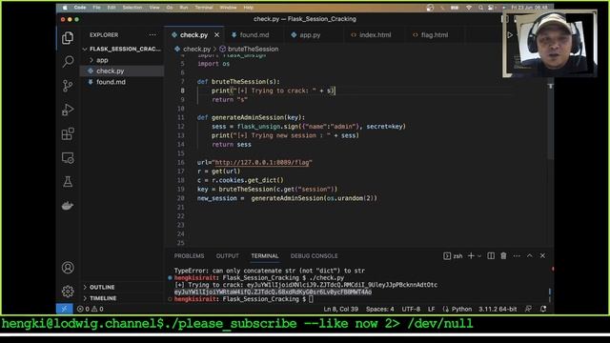The height and width of the screenshot is (343, 610).
Task: Open the Docker view
Action: tap(68, 206)
